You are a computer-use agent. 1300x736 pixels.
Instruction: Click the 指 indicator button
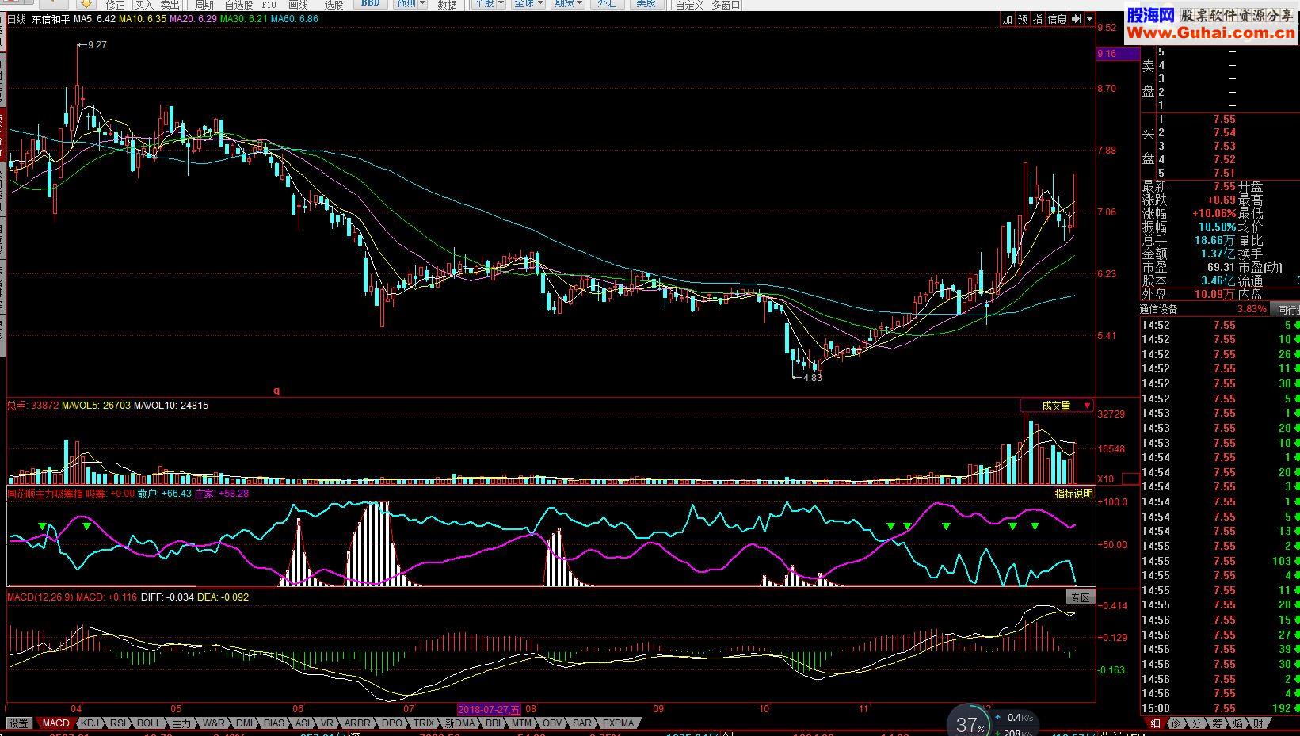pyautogui.click(x=1038, y=19)
